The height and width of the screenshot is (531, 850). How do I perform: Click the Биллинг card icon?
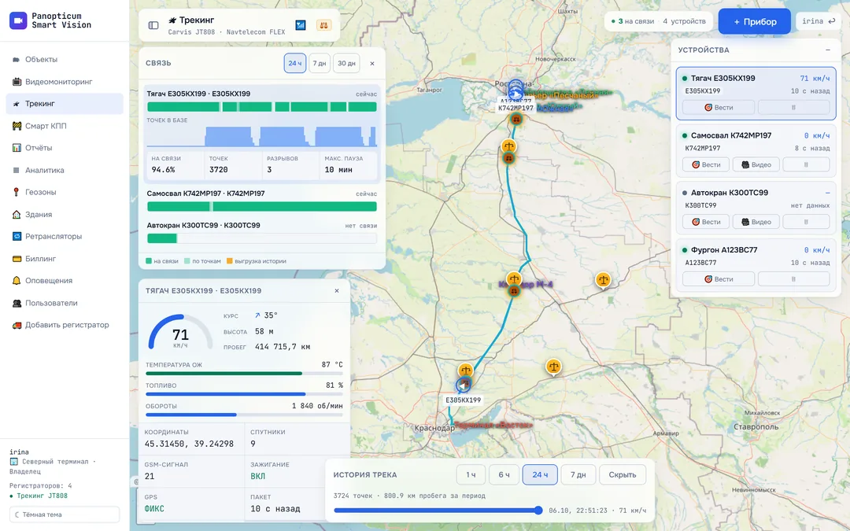[17, 259]
